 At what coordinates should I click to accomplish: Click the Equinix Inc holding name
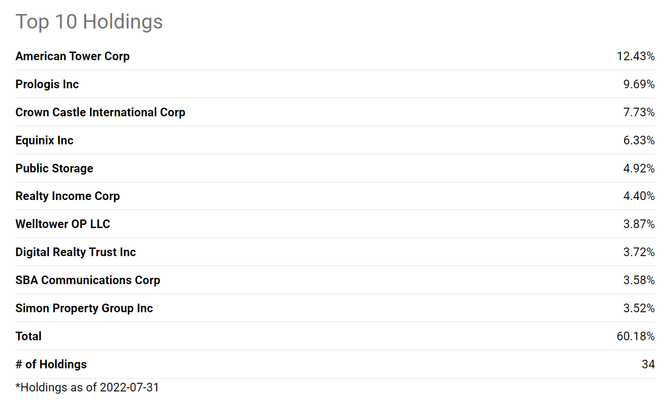pos(44,140)
